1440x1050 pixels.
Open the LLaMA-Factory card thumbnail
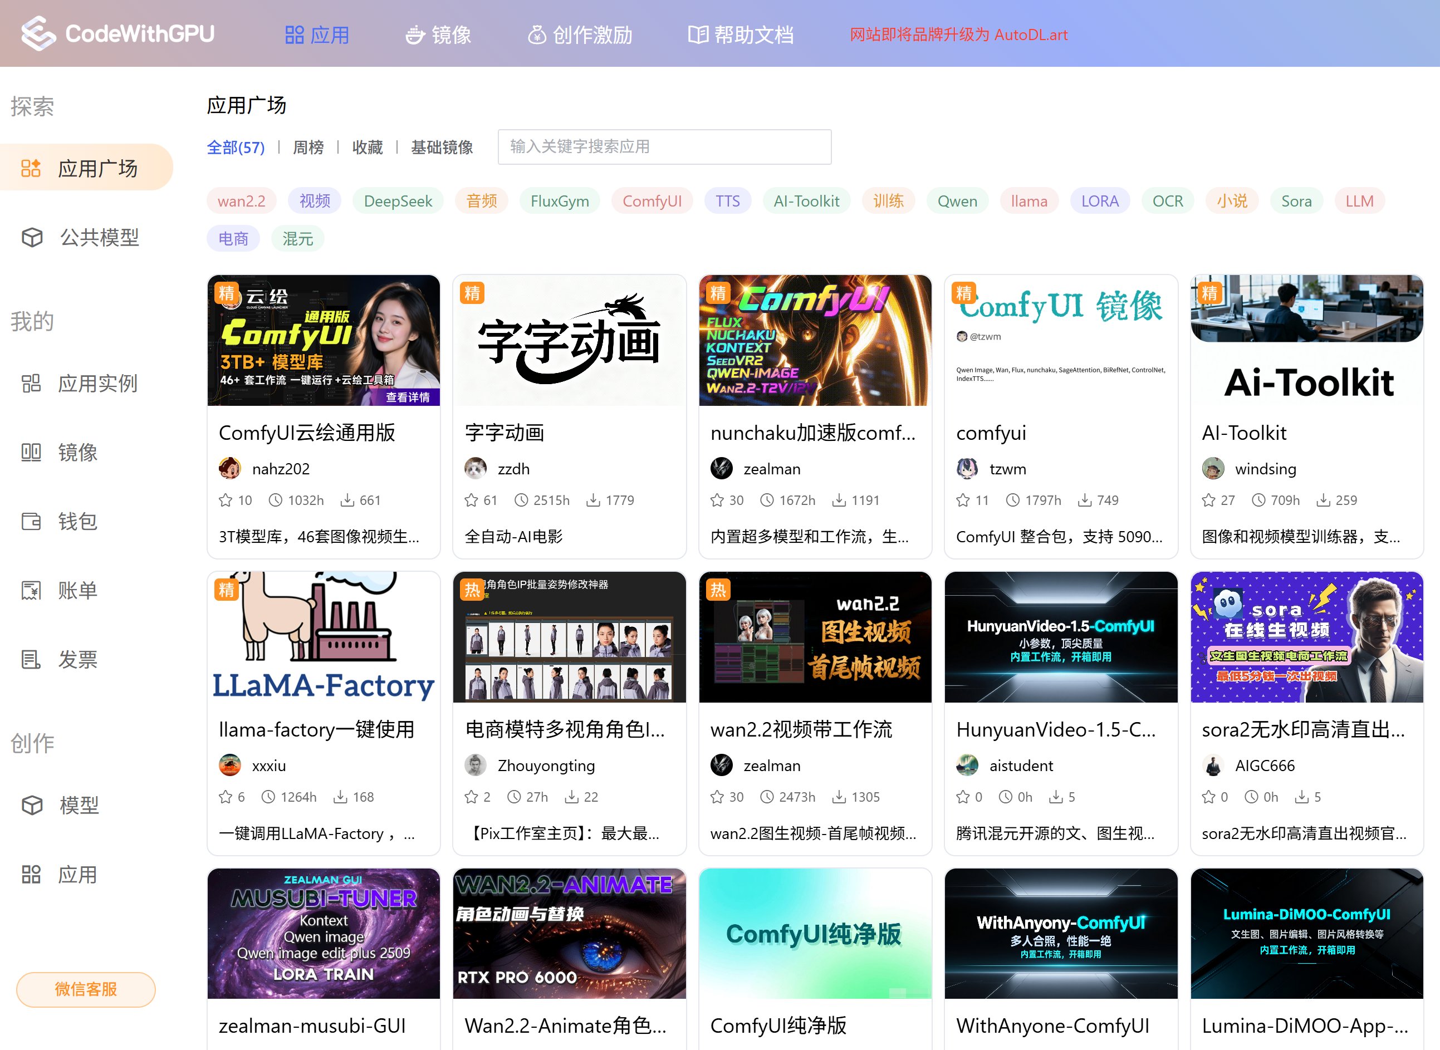324,637
